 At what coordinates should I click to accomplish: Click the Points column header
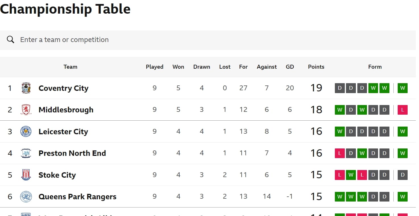316,67
